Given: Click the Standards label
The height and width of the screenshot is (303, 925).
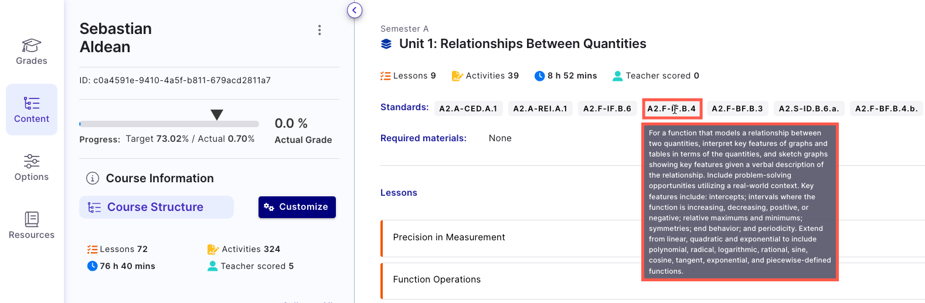Looking at the screenshot, I should point(404,107).
